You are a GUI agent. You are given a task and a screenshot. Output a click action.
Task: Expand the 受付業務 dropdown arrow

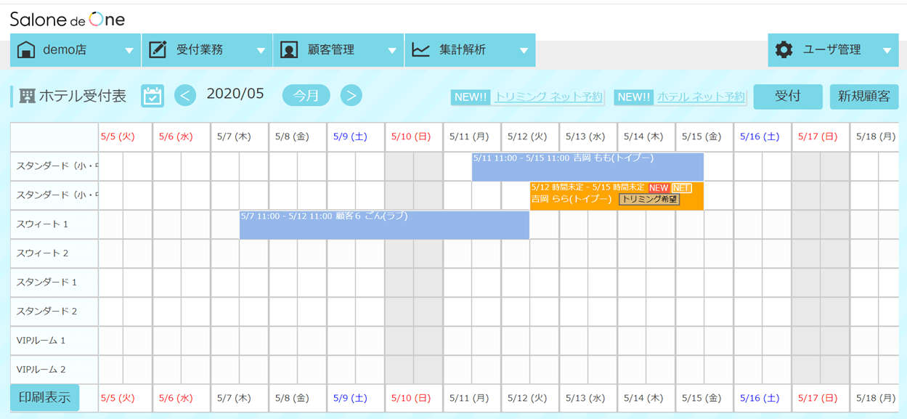coord(261,51)
